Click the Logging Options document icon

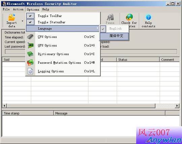(30, 71)
